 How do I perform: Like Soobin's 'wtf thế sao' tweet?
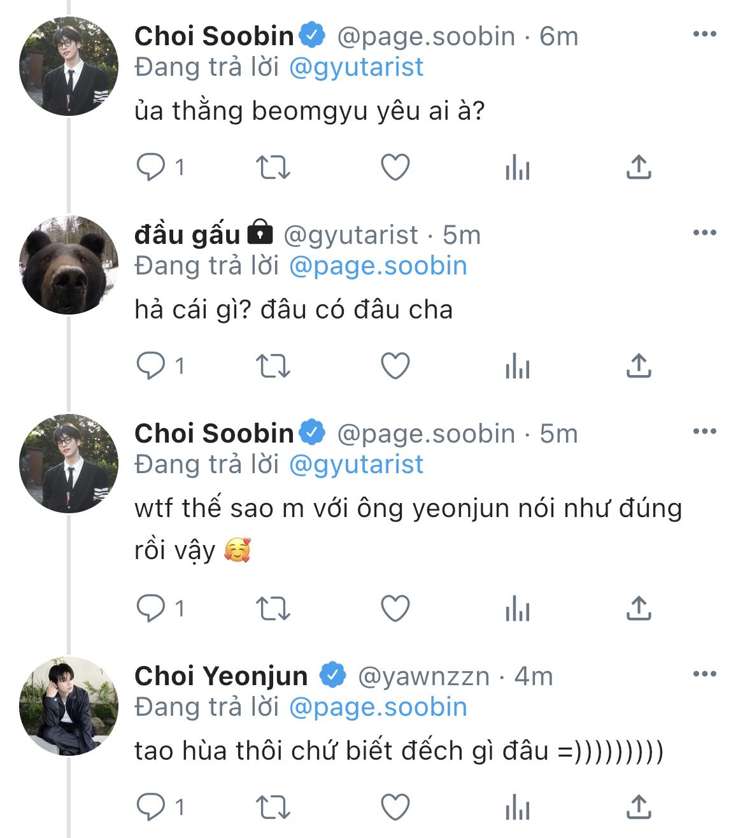tap(395, 609)
